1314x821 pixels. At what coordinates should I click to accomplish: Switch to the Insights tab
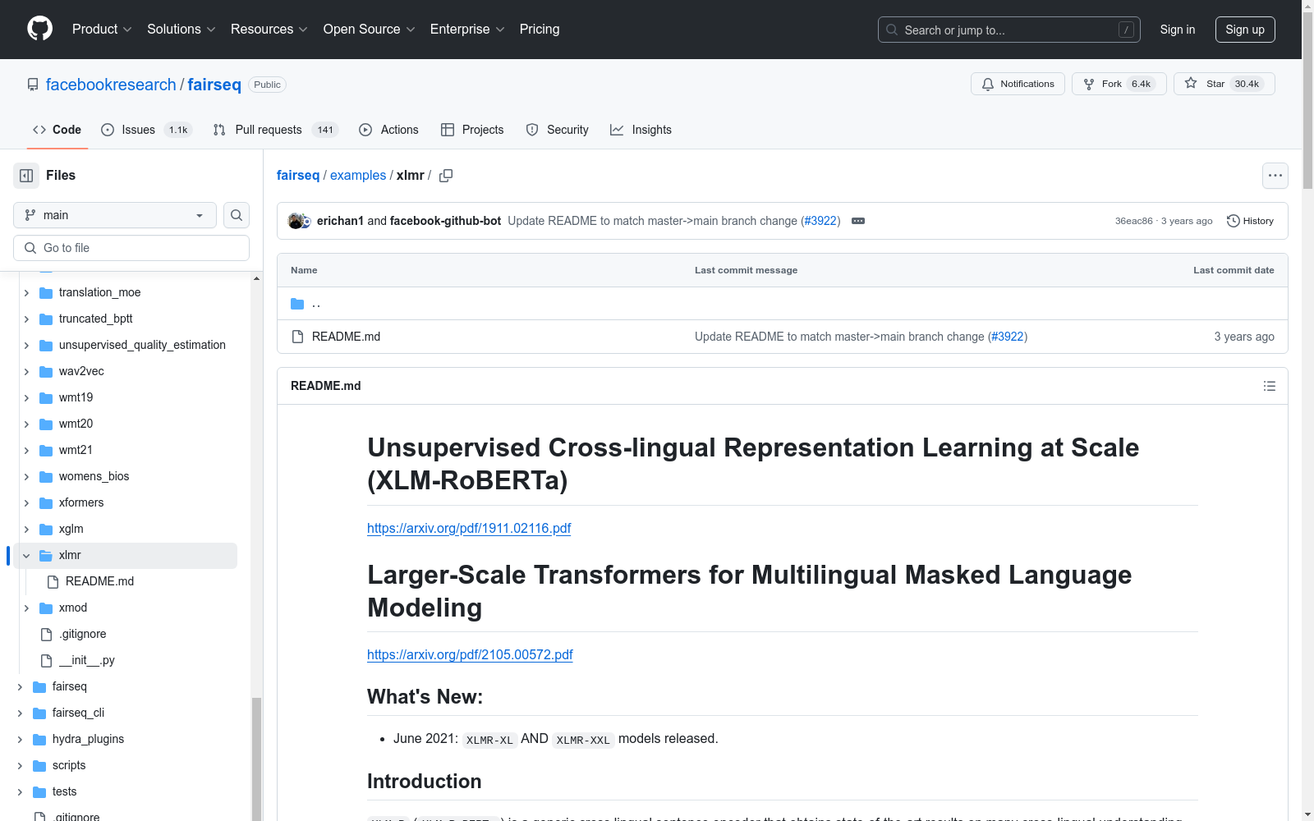[641, 130]
